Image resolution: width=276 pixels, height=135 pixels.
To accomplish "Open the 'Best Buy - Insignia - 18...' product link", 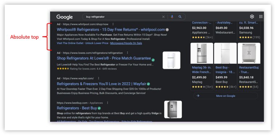I will point(225,70).
